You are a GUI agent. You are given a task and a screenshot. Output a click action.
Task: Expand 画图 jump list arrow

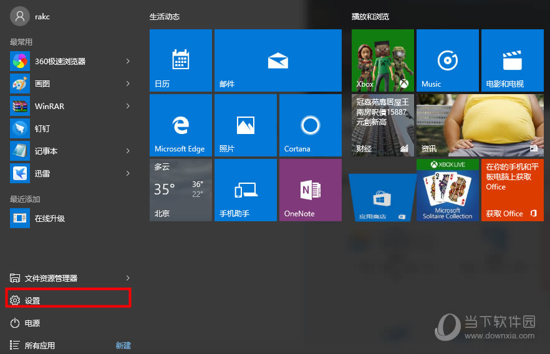tap(128, 84)
